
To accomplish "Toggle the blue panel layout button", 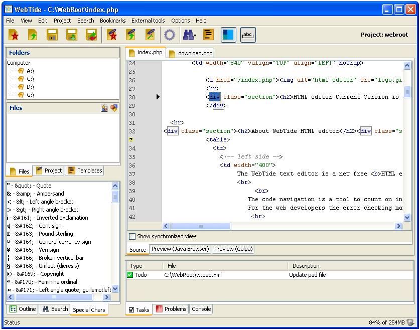I will click(x=228, y=35).
